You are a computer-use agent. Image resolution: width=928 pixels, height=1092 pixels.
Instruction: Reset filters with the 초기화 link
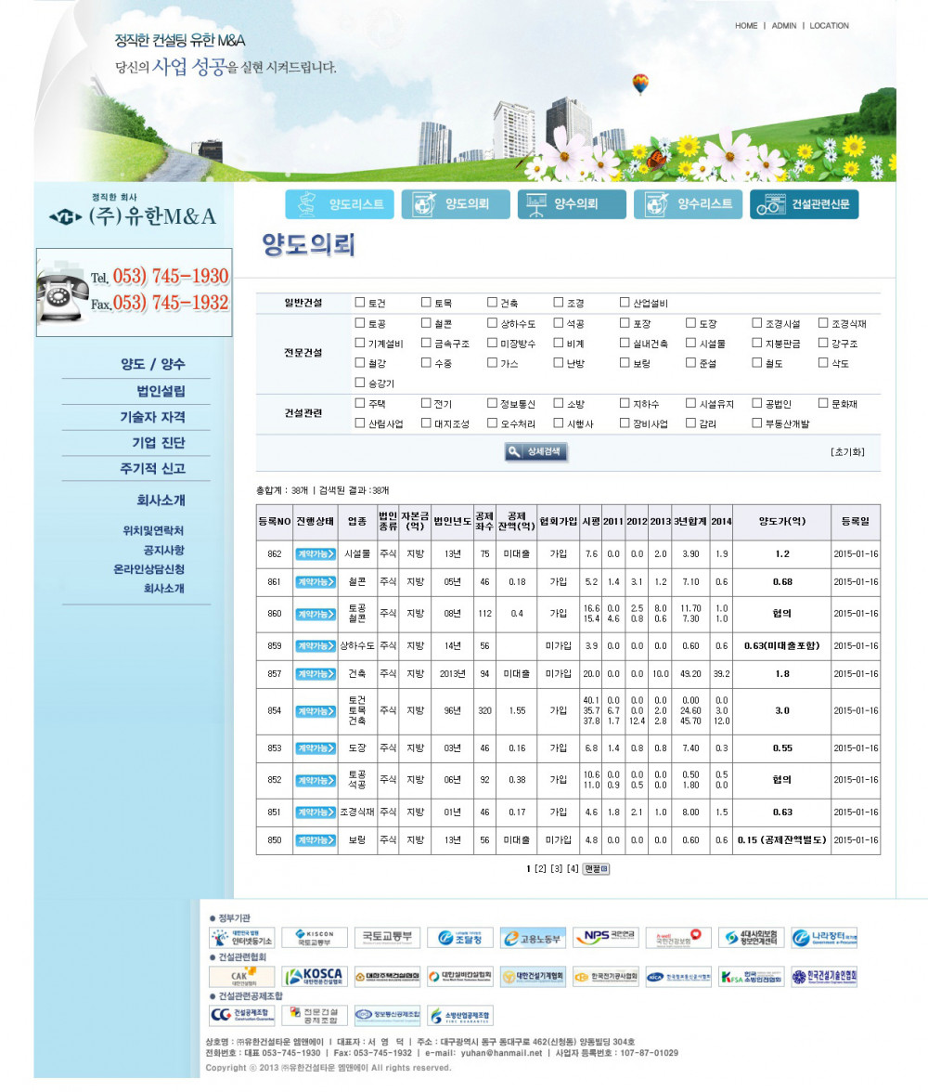point(847,452)
